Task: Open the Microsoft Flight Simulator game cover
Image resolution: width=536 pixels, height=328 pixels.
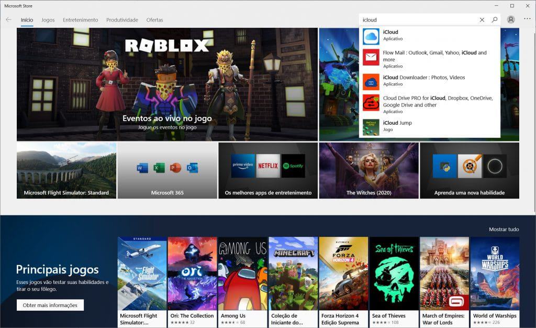Action: [142, 274]
